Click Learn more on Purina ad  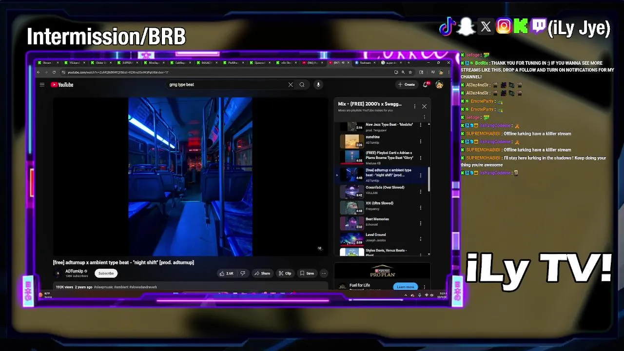(x=406, y=287)
